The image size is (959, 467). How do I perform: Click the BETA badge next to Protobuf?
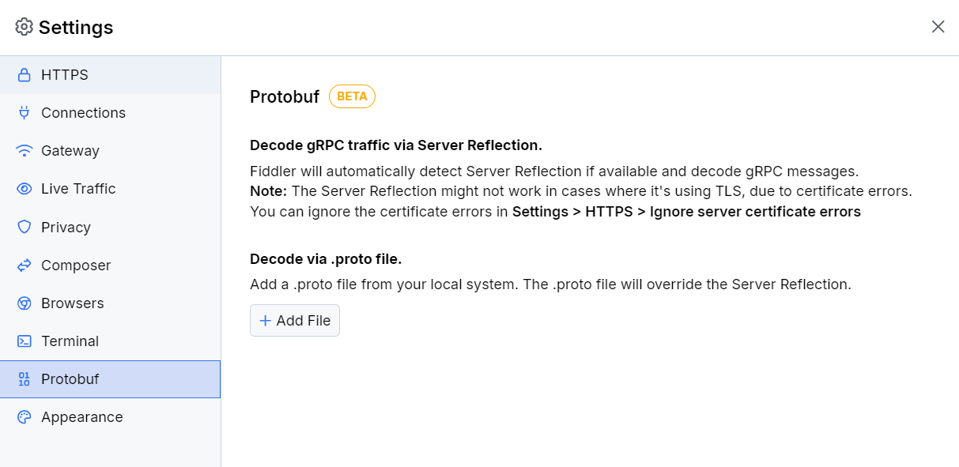[x=351, y=96]
